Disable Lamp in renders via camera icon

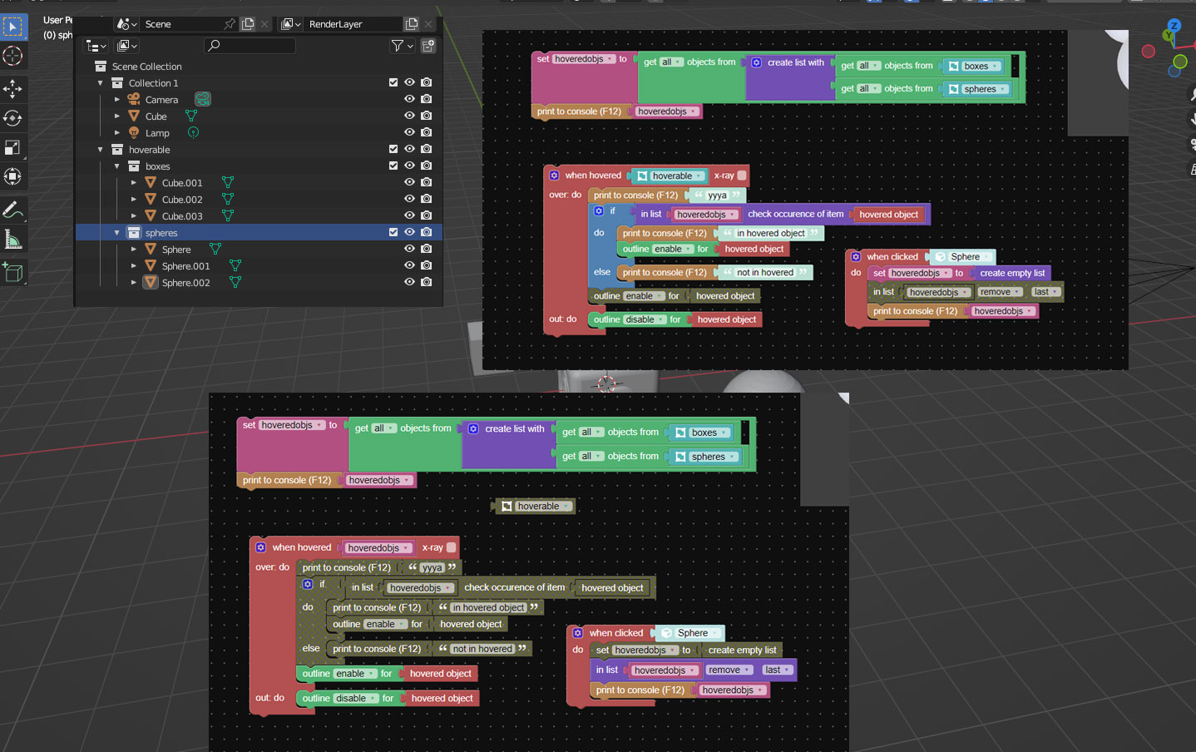[x=427, y=132]
